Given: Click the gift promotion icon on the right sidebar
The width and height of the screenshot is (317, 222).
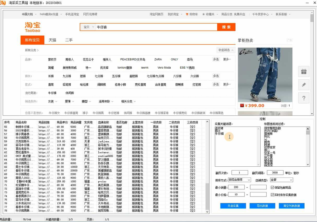Looking at the screenshot, I should pyautogui.click(x=303, y=71).
